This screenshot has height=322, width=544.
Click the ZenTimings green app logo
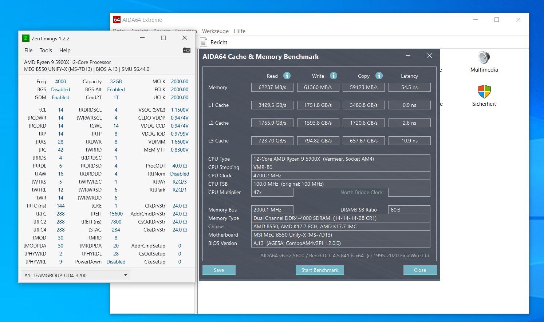pos(25,38)
